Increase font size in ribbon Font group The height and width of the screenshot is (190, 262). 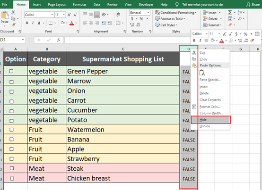[x=69, y=15]
